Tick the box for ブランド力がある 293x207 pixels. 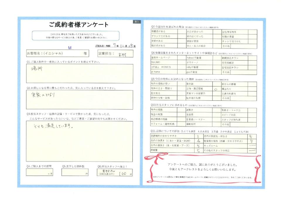pyautogui.click(x=182, y=36)
